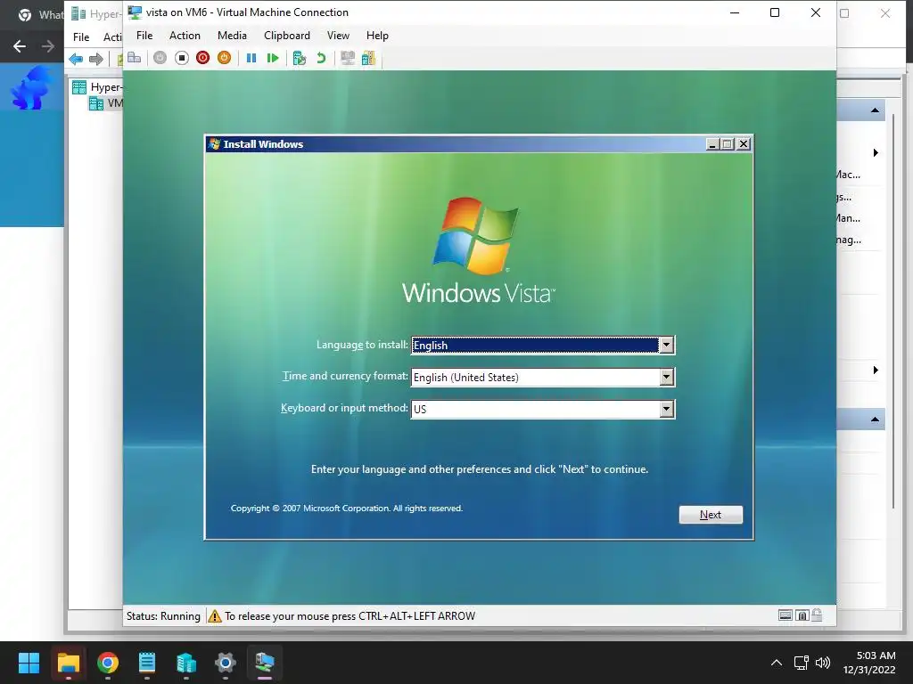
Task: Go back in Hyper-V Manager toolbar
Action: 76,59
